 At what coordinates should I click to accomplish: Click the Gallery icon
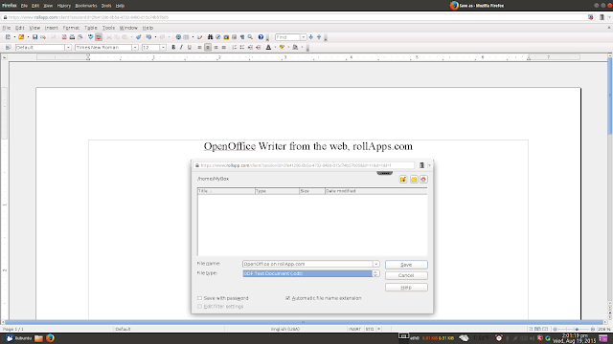tap(226, 37)
